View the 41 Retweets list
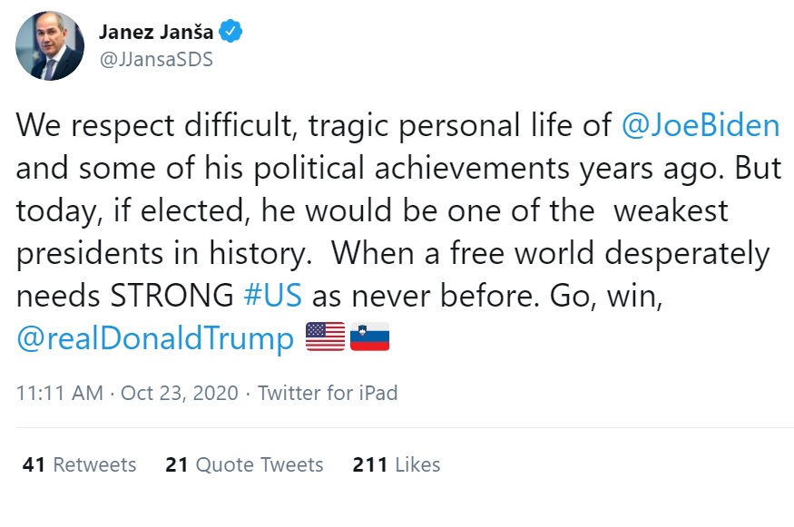Viewport: 794px width, 527px height. (80, 465)
